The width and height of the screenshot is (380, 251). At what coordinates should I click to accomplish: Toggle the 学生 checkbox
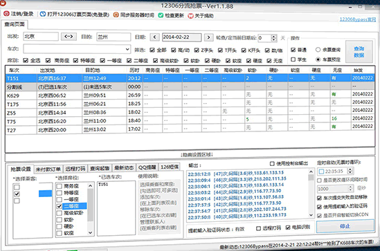tap(293, 59)
